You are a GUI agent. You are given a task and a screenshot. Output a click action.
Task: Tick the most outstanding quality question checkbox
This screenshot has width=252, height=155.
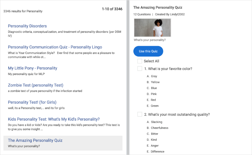point(140,115)
